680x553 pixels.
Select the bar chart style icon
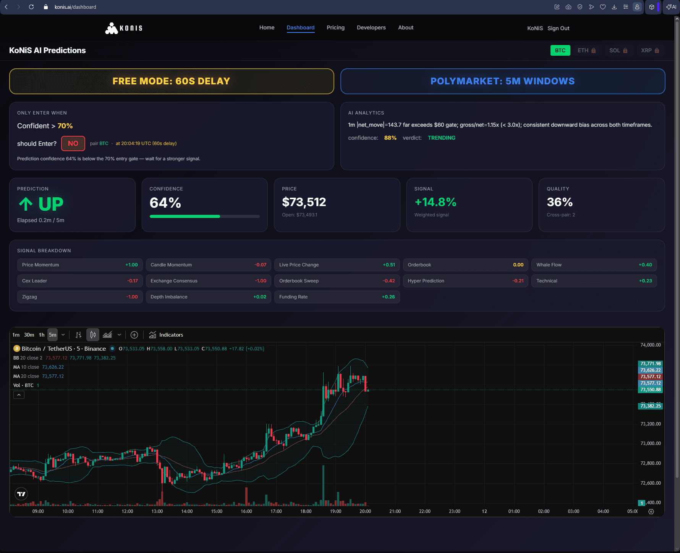pyautogui.click(x=78, y=335)
